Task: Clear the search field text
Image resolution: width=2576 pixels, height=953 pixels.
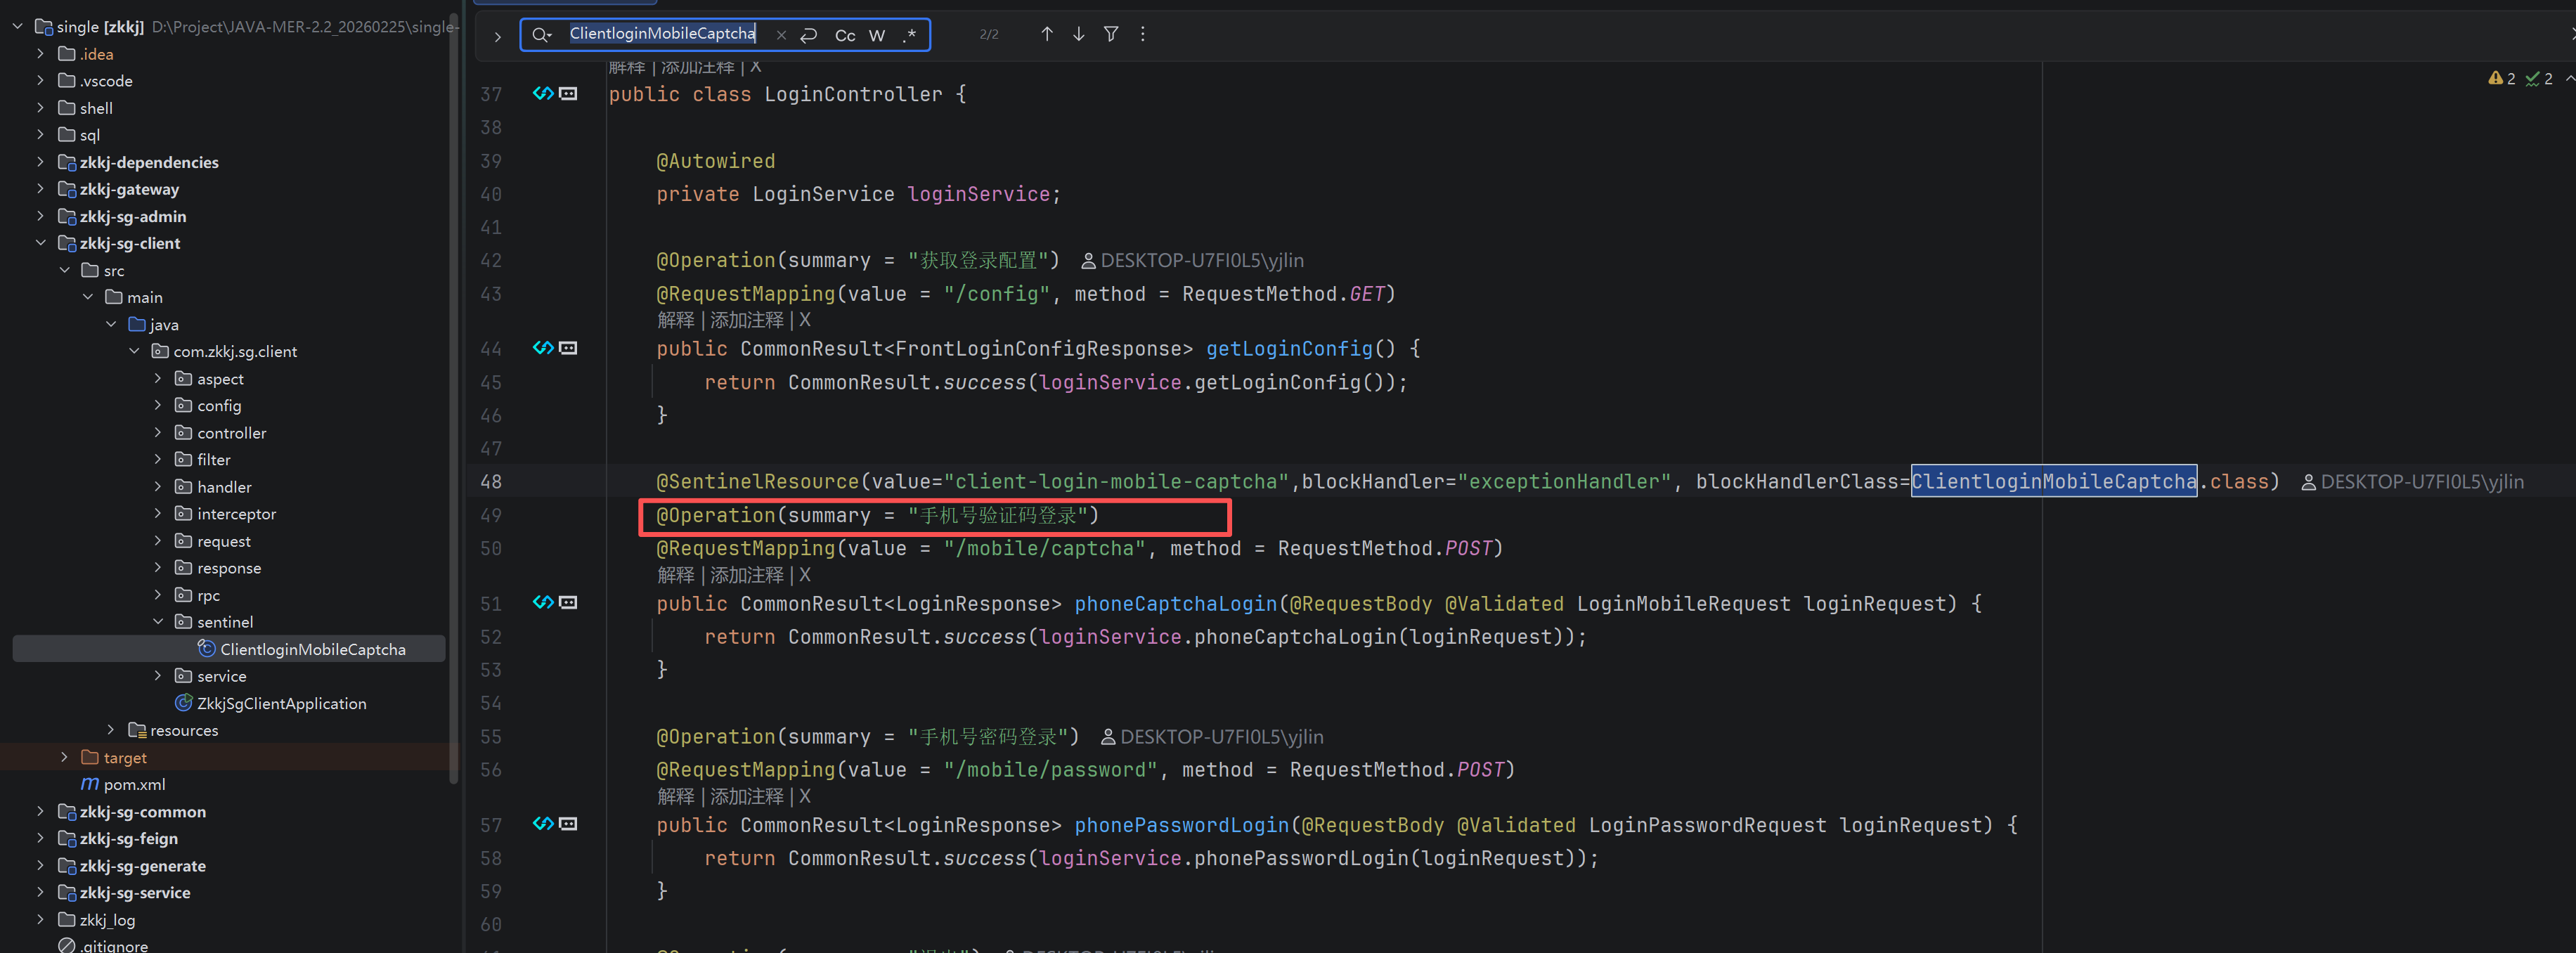Action: (781, 35)
